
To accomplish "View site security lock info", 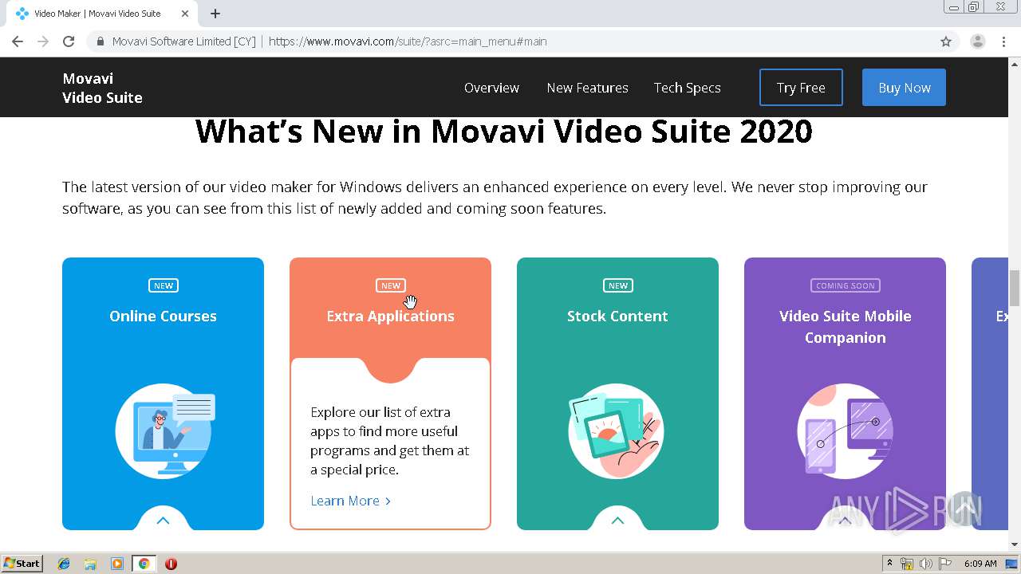I will 100,41.
